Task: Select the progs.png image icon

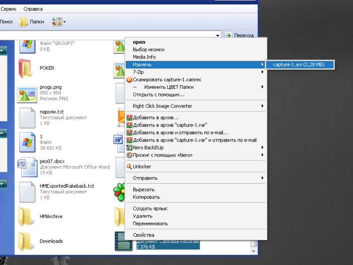Action: 27,95
